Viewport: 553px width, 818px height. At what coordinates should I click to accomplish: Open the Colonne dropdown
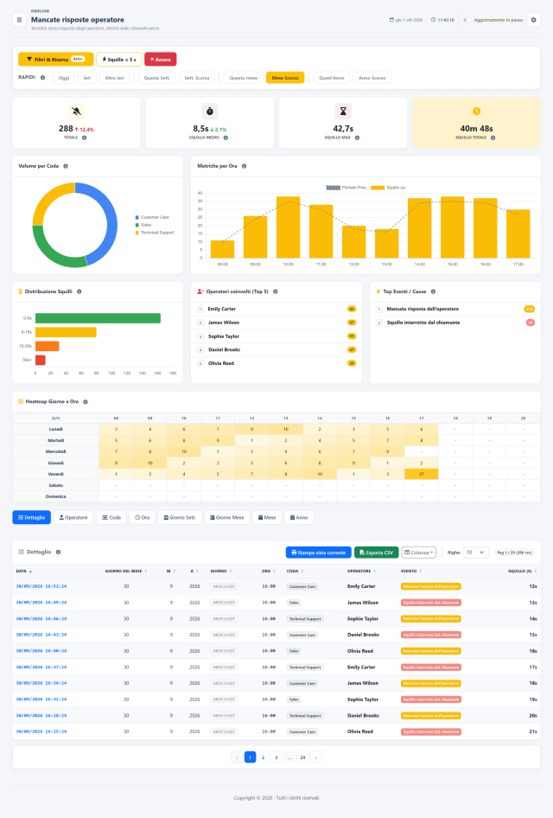point(418,553)
